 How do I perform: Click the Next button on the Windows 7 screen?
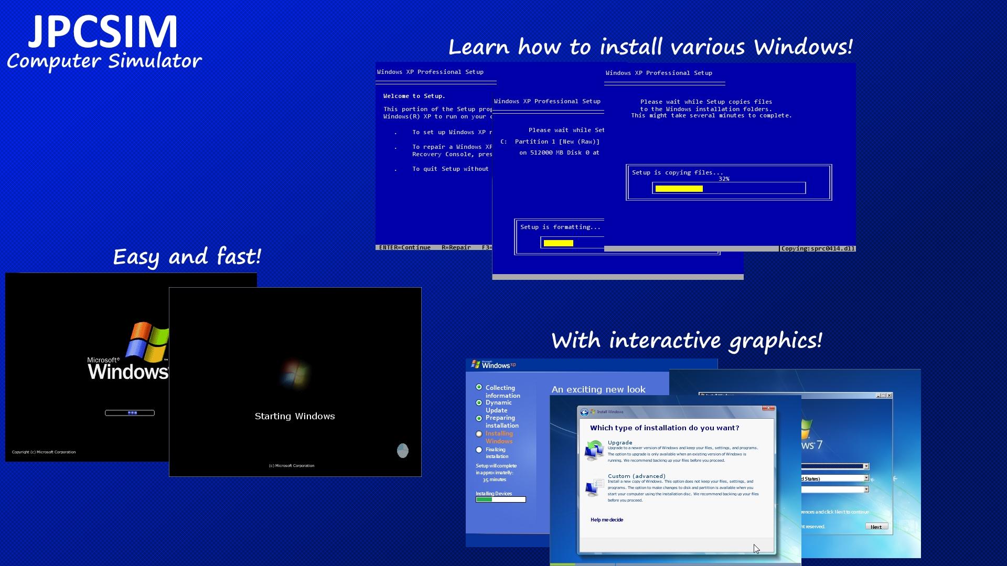coord(876,527)
